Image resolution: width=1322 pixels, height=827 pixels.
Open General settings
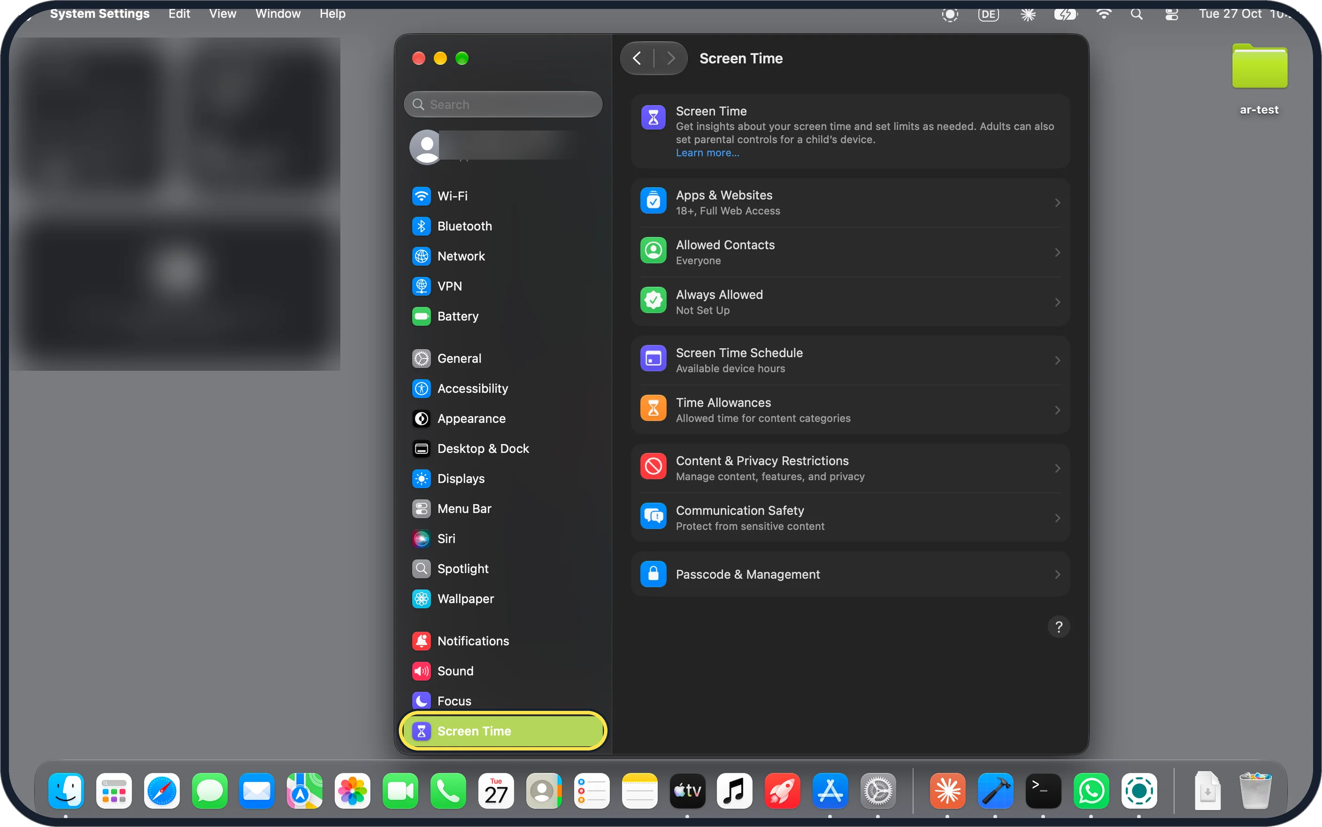click(x=502, y=358)
